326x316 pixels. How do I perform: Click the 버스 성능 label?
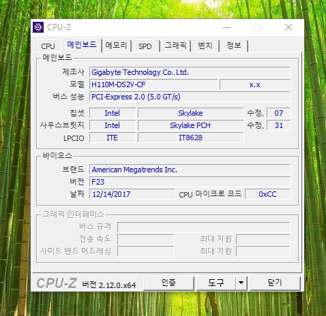click(68, 97)
